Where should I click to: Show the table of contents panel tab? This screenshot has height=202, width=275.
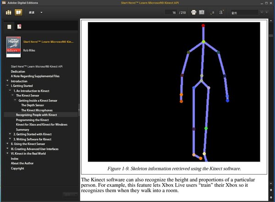click(x=10, y=27)
